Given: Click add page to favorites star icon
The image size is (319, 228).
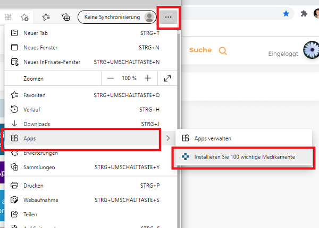Looking at the screenshot, I should 24,17.
